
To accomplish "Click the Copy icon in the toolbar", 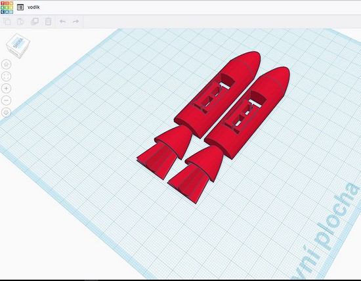I will pyautogui.click(x=7, y=22).
